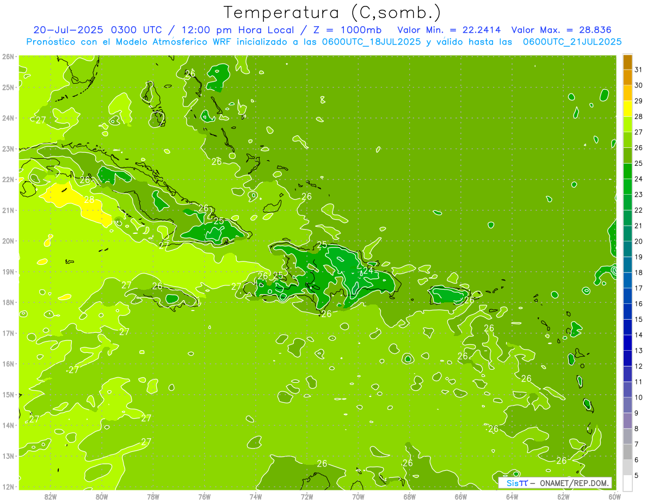This screenshot has width=653, height=504.
Task: Click the '64W' longitude axis label
Action: point(512,496)
